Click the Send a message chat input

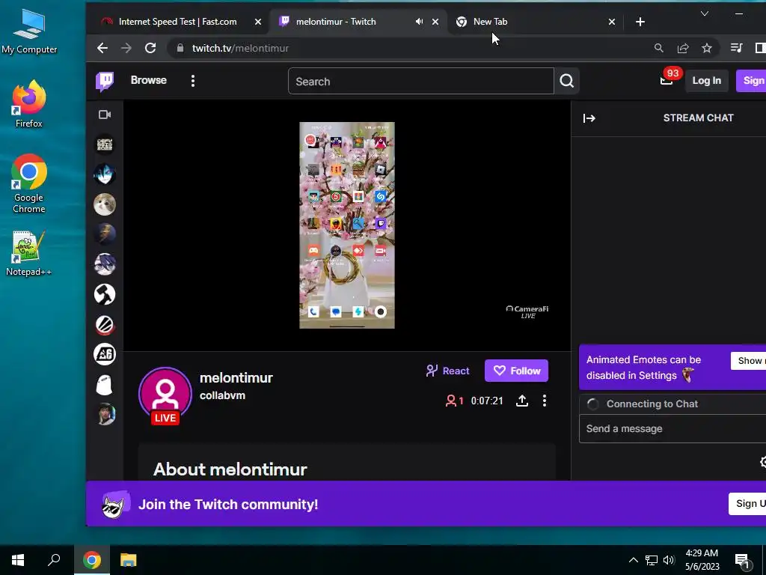(672, 429)
